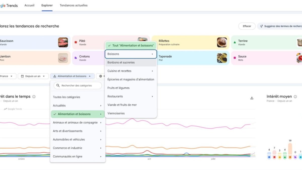The width and height of the screenshot is (302, 170).
Task: Choose Viande et fruits de mer
Action: coord(131,105)
